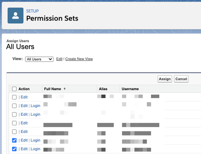
Task: Uncheck the seventh row's checked checkbox
Action: tap(14, 149)
